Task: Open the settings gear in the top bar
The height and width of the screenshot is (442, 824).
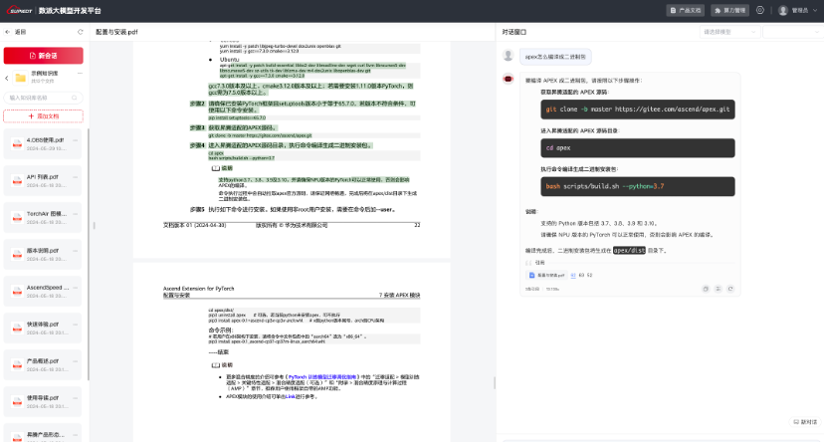Action: 760,10
